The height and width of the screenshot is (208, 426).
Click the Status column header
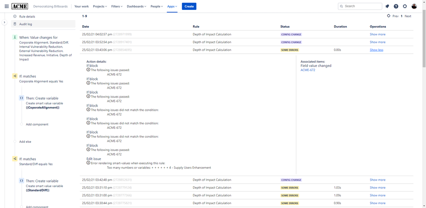pyautogui.click(x=285, y=26)
